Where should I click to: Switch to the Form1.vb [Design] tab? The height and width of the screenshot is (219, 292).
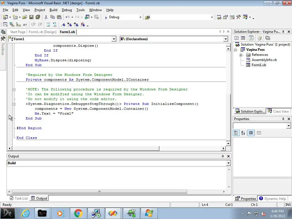tap(42, 32)
